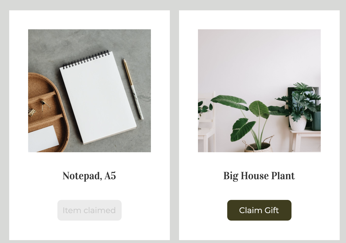Click the white card inside the cork tray

tap(42, 139)
